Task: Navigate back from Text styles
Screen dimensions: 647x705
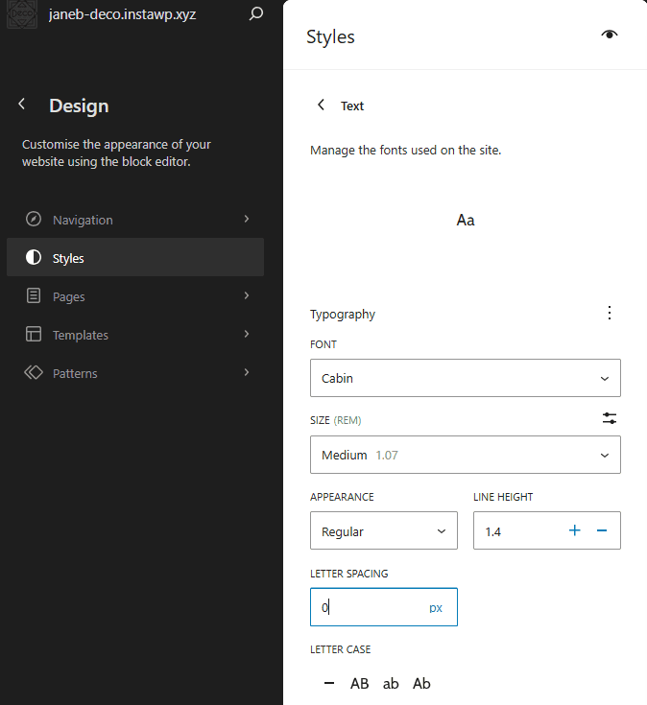Action: (x=321, y=106)
